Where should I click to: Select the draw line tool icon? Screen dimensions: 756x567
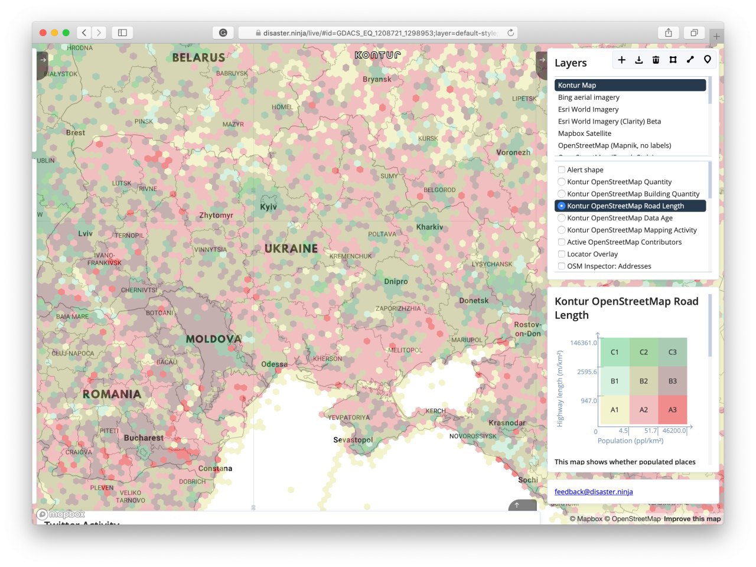pyautogui.click(x=690, y=60)
